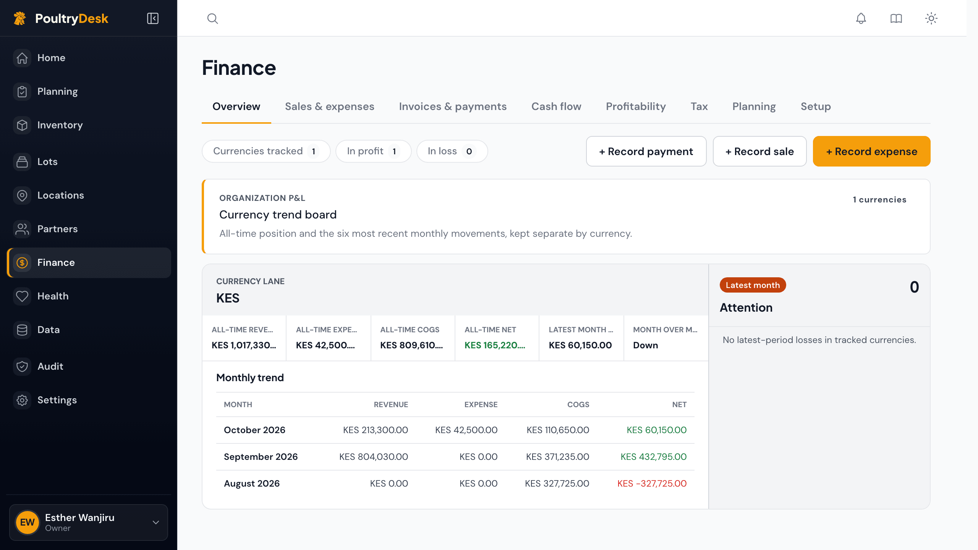This screenshot has width=978, height=550.
Task: Switch to the Cash flow tab
Action: (x=556, y=107)
